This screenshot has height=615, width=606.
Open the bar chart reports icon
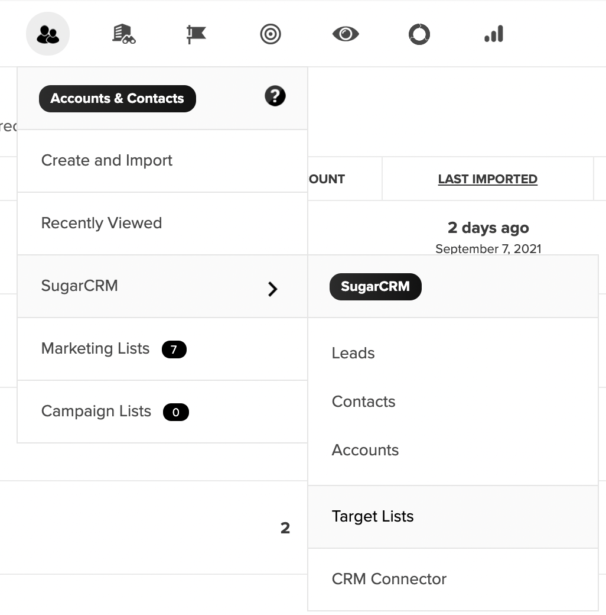(493, 34)
